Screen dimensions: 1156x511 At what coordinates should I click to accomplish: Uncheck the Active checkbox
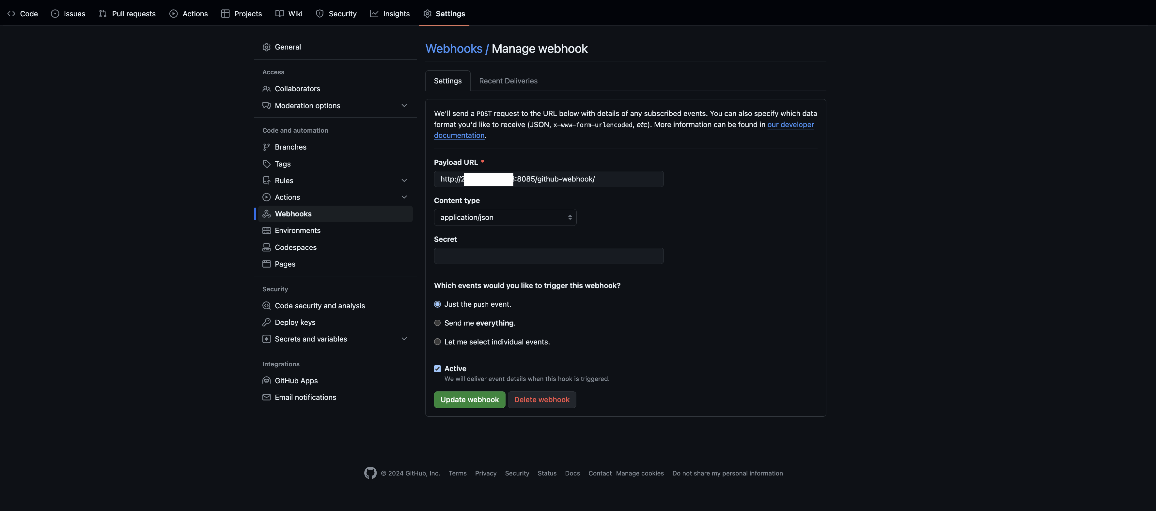coord(437,369)
